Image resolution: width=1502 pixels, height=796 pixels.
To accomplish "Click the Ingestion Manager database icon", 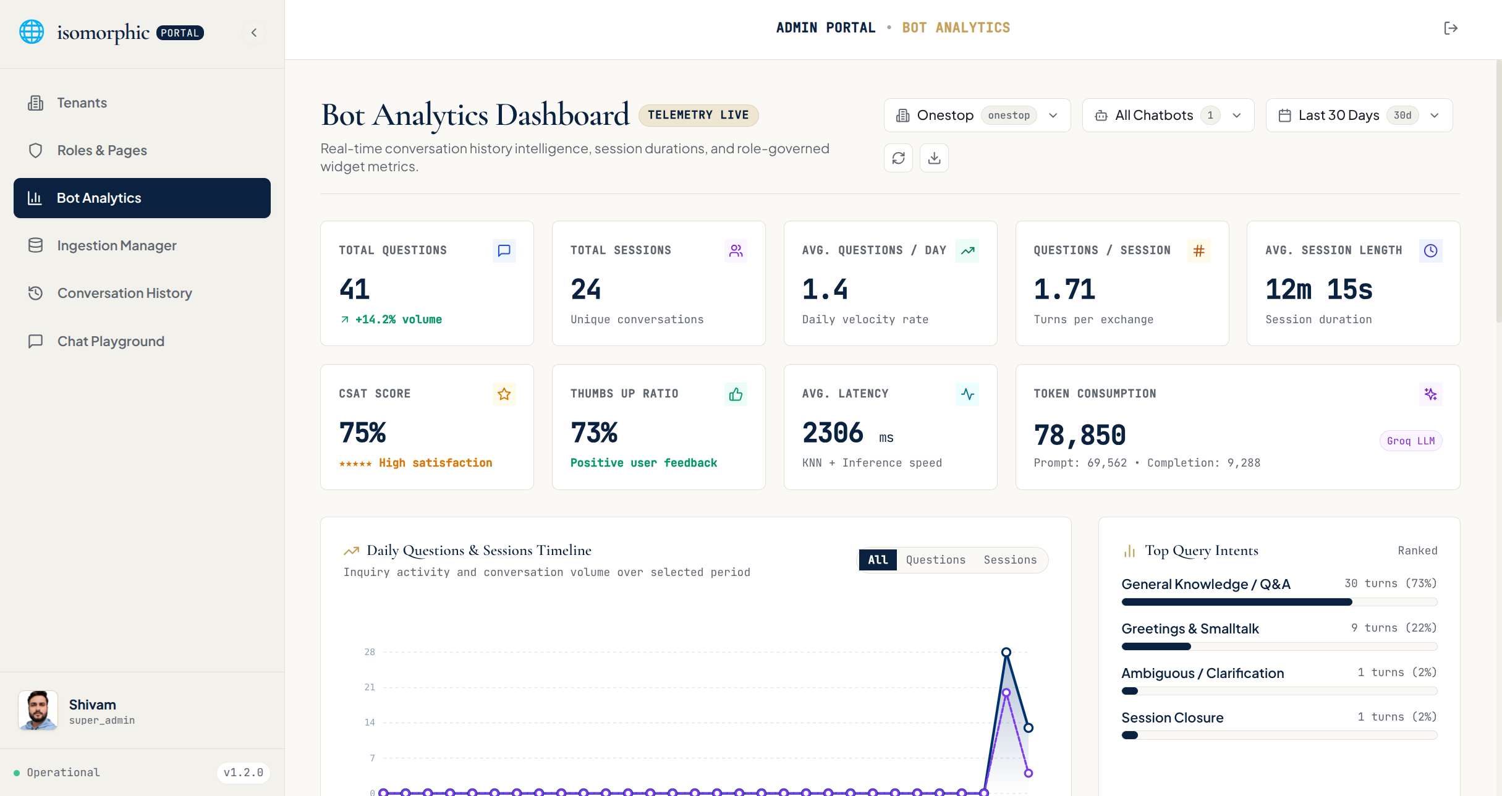I will point(35,245).
